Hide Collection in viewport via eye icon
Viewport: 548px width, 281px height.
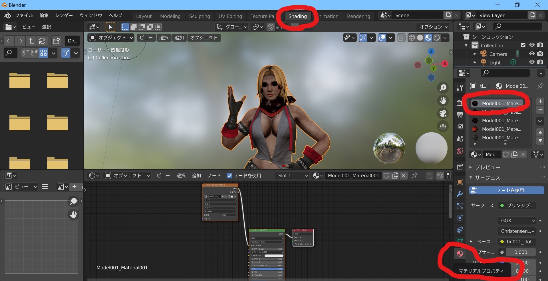tap(532, 45)
